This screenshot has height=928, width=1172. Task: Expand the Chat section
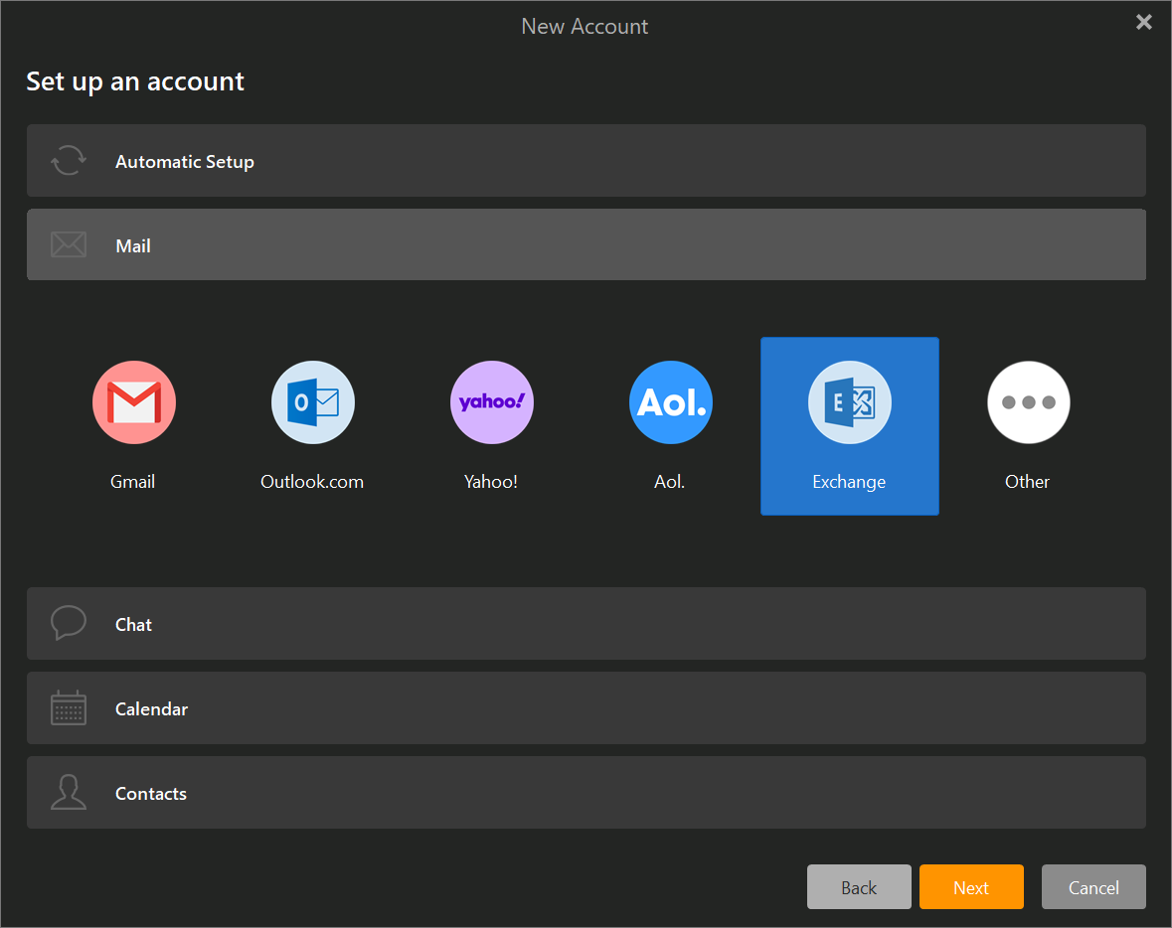tap(586, 623)
